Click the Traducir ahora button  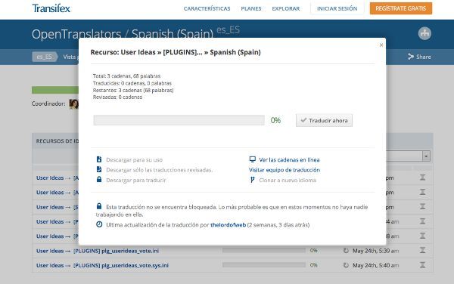tap(324, 121)
